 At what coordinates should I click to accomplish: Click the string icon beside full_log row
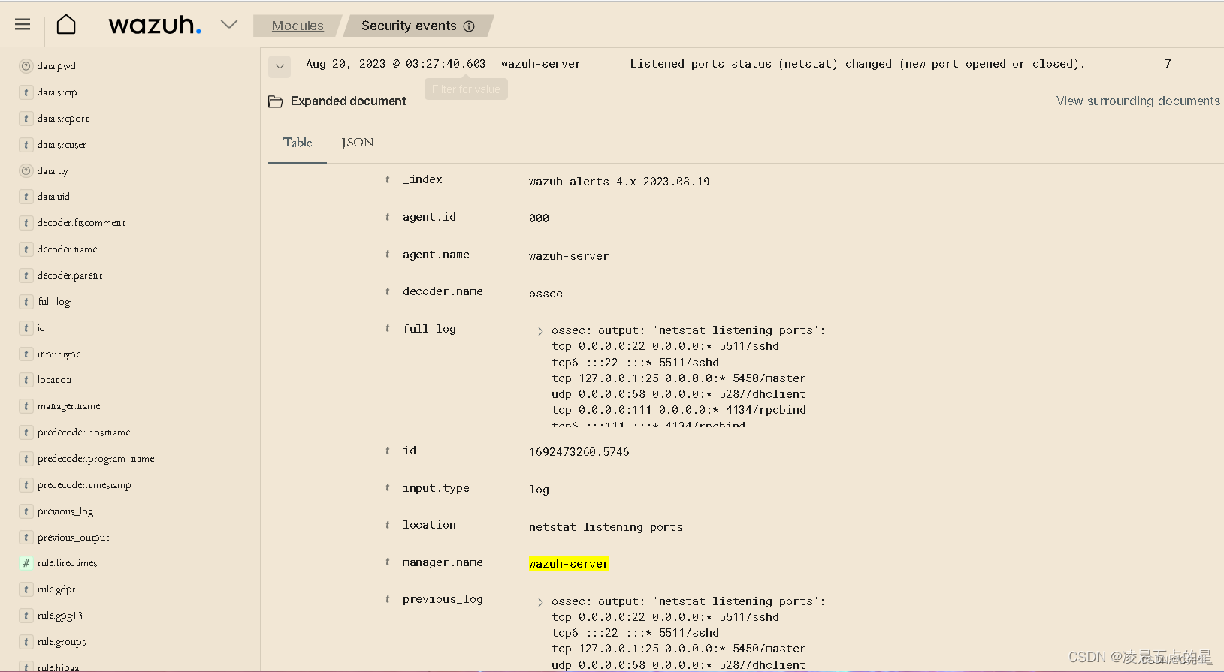388,329
